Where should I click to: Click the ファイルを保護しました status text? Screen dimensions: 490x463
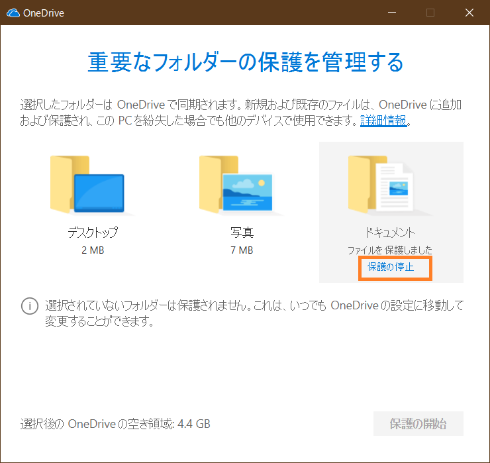point(390,250)
